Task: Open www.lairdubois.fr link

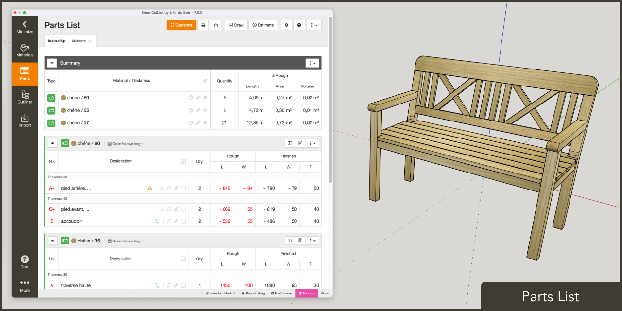Action: (x=221, y=294)
